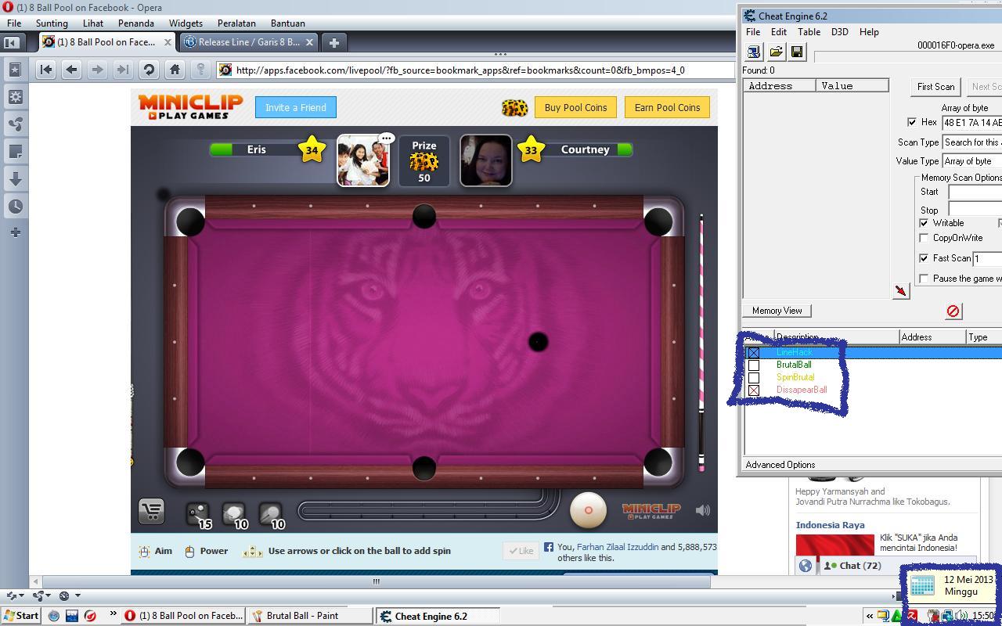Click Earn Pool Coins button
This screenshot has width=1002, height=626.
667,107
